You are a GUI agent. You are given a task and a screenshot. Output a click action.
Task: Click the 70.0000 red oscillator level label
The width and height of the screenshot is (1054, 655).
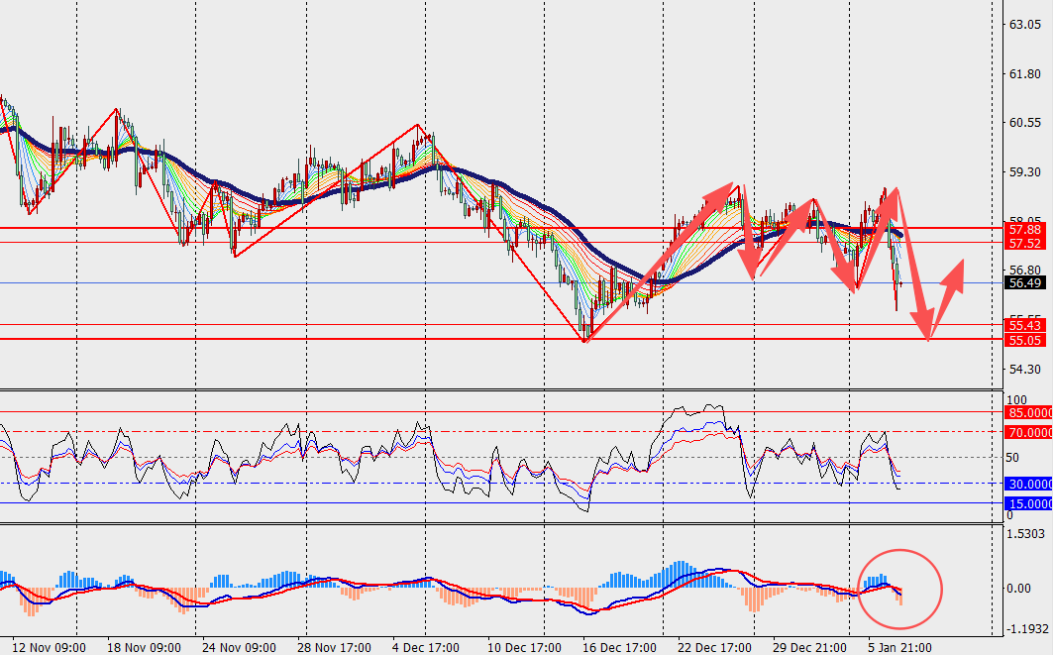[1028, 433]
